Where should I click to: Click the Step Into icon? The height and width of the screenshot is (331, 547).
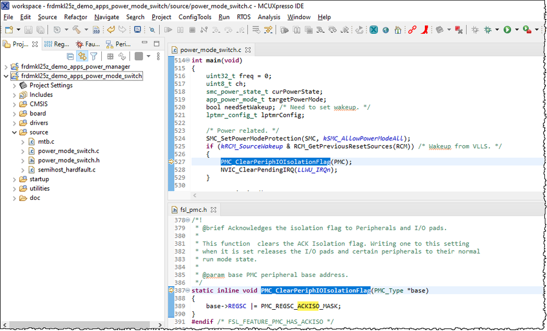pyautogui.click(x=216, y=30)
